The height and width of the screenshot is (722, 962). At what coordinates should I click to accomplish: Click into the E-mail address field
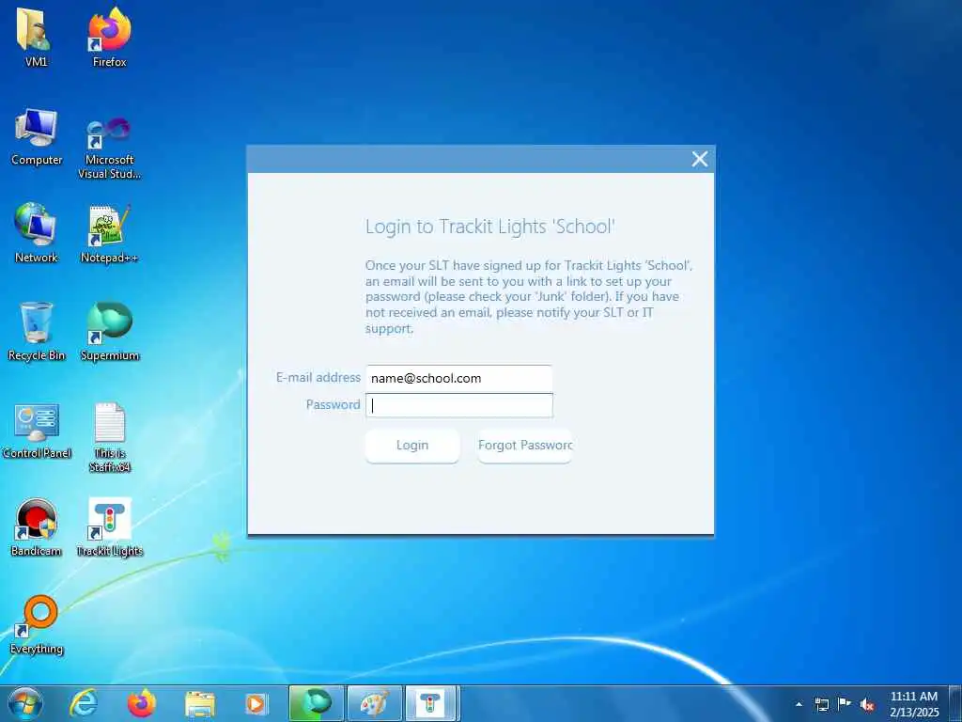click(x=458, y=378)
